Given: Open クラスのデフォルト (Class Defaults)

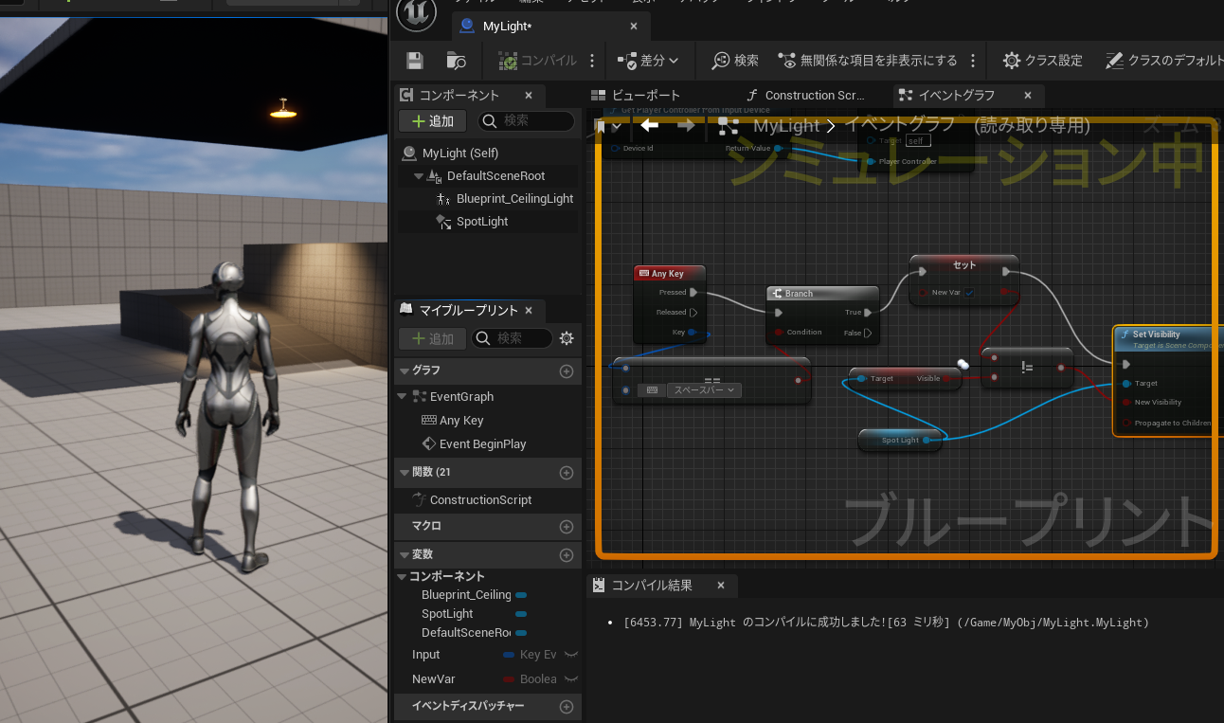Looking at the screenshot, I should click(x=1164, y=61).
